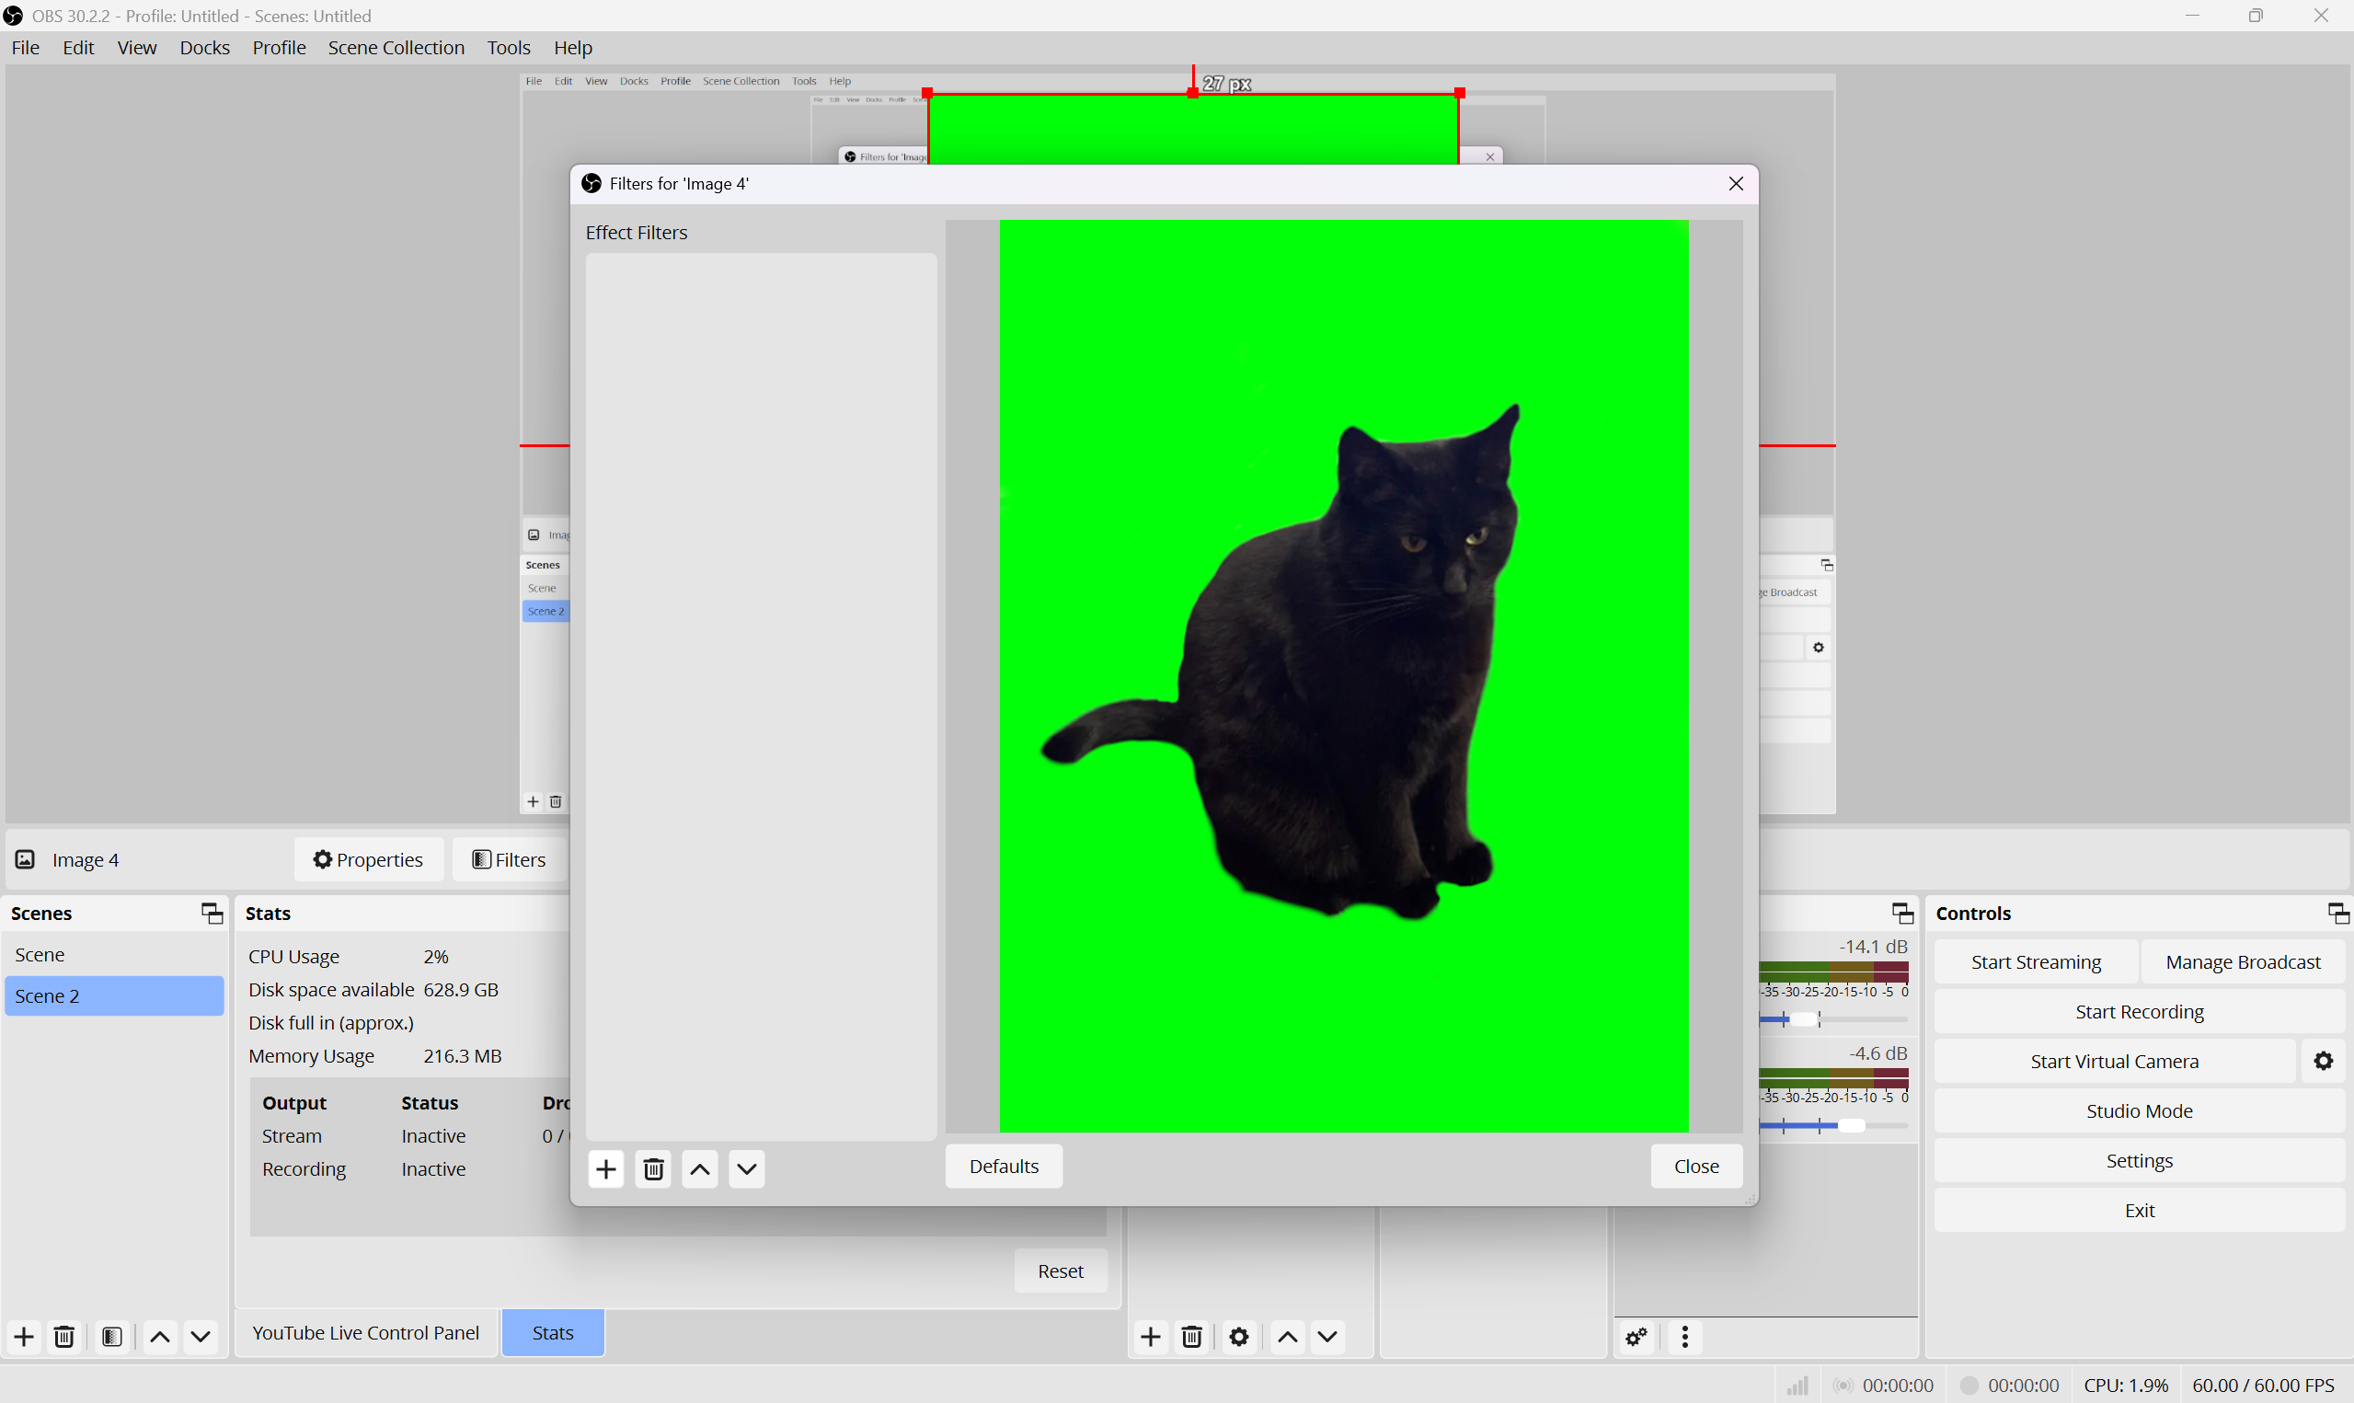Click the connection signal bars status icon

pyautogui.click(x=1797, y=1385)
